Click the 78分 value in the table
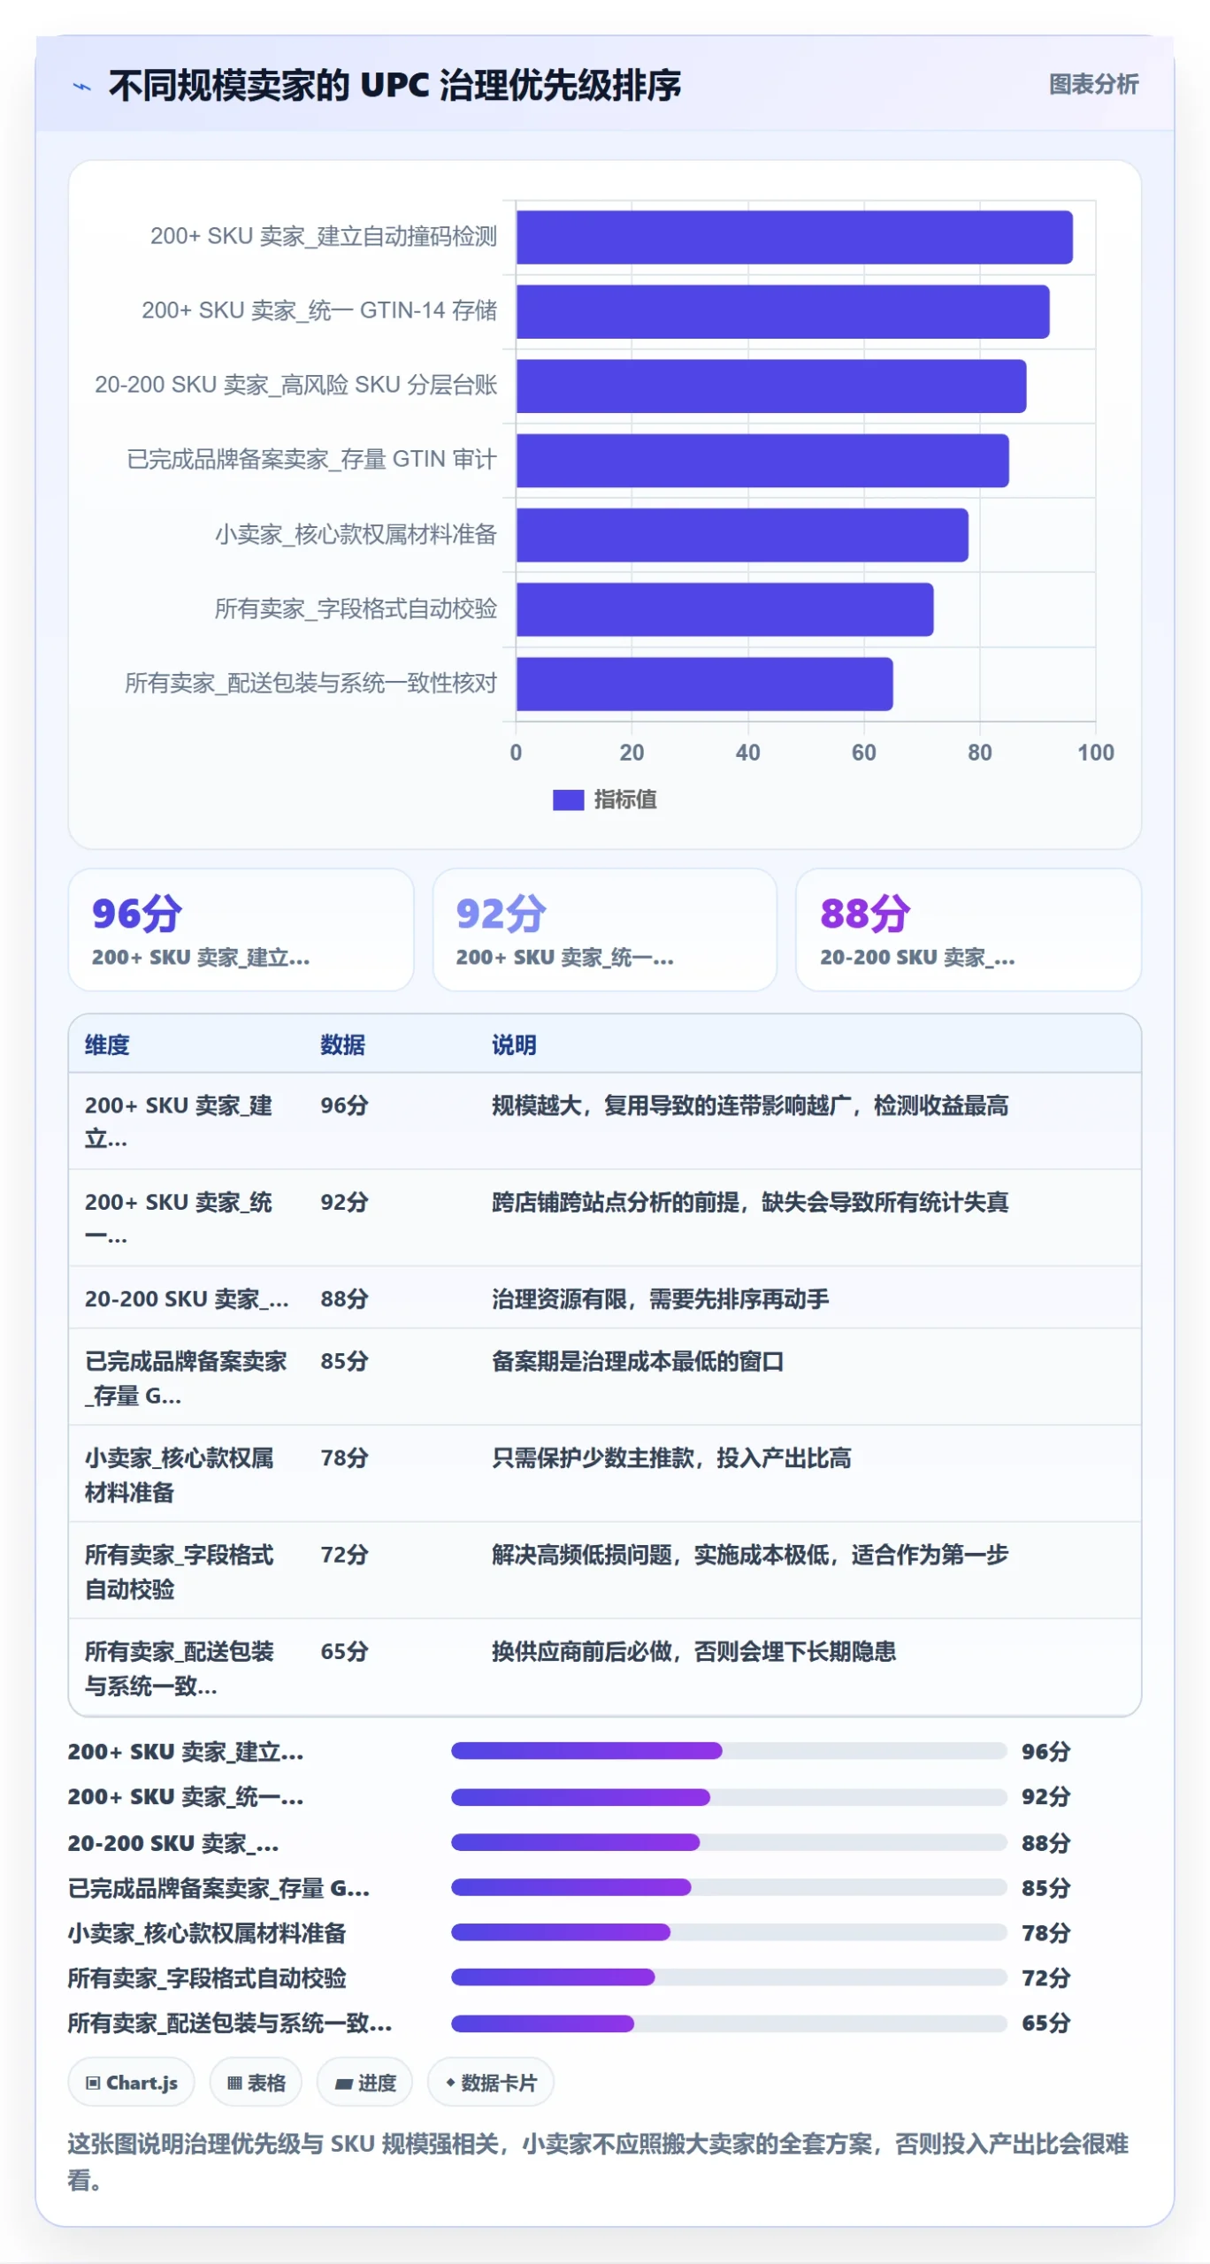This screenshot has width=1210, height=2264. click(x=344, y=1457)
